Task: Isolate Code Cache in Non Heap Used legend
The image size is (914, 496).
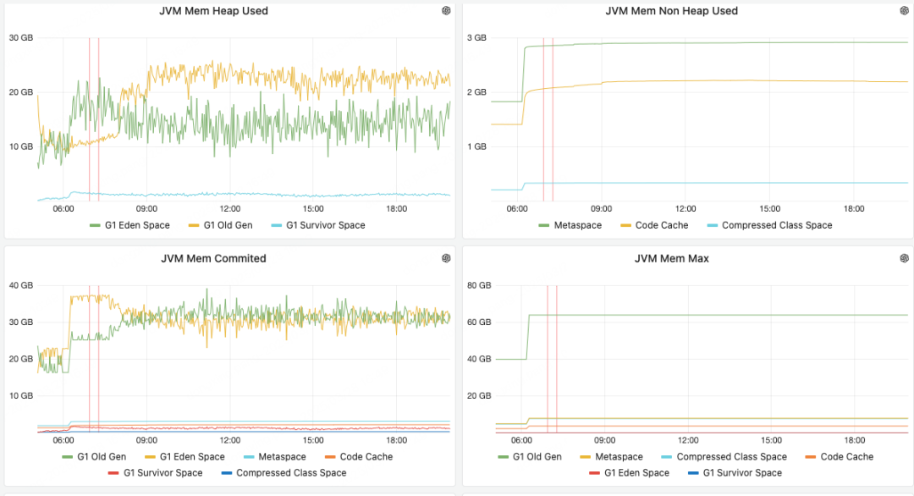Action: point(661,226)
